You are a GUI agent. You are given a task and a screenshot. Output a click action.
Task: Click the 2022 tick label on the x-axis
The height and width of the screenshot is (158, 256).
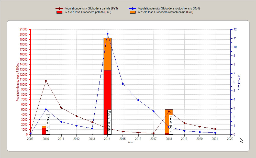coord(230,139)
